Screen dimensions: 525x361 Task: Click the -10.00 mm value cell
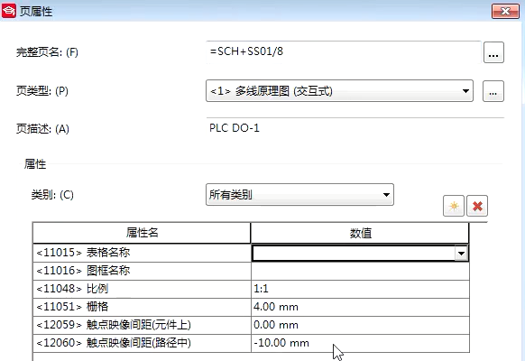click(x=360, y=343)
